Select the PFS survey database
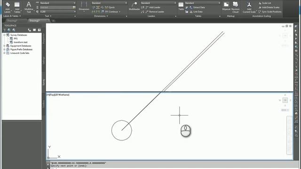 point(16,38)
